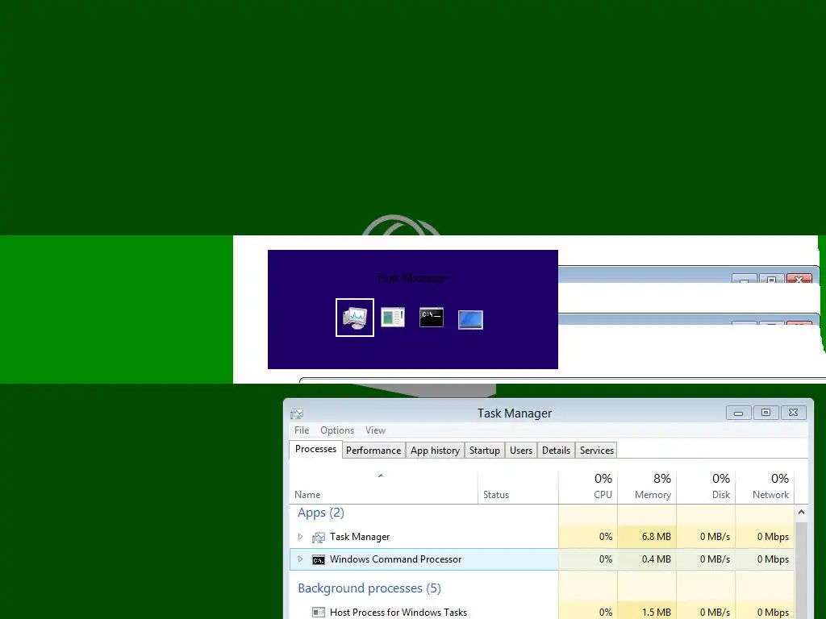Sort processes by Name column

click(383, 488)
